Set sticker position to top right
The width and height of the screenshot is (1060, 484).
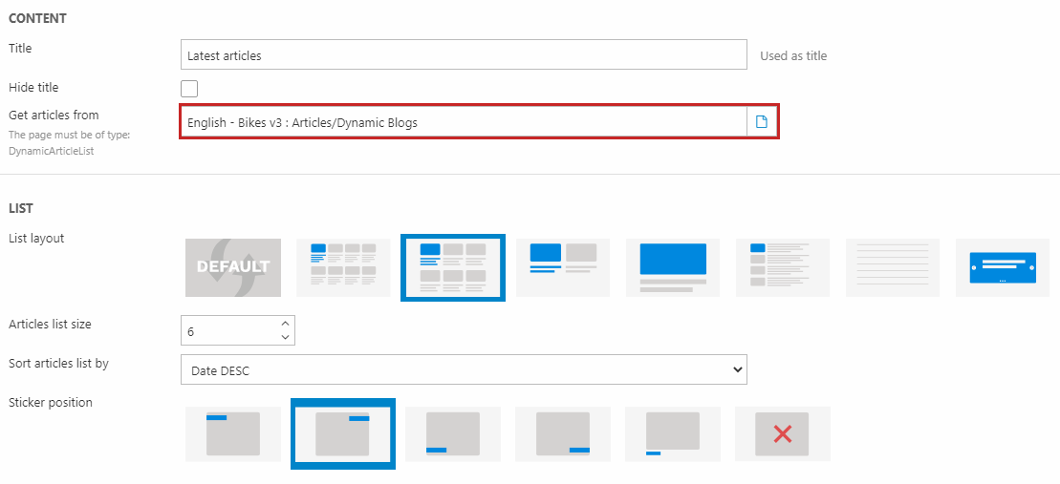point(343,433)
